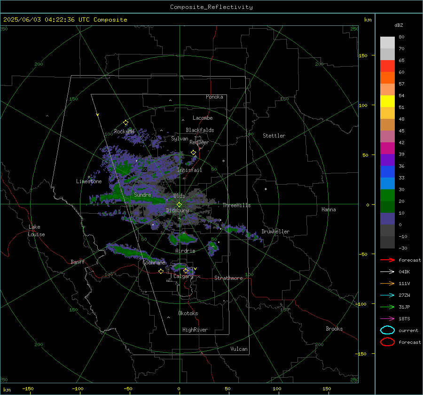Click the cyan current ellipse icon
Viewport: 423px width, 395px height.
387,330
